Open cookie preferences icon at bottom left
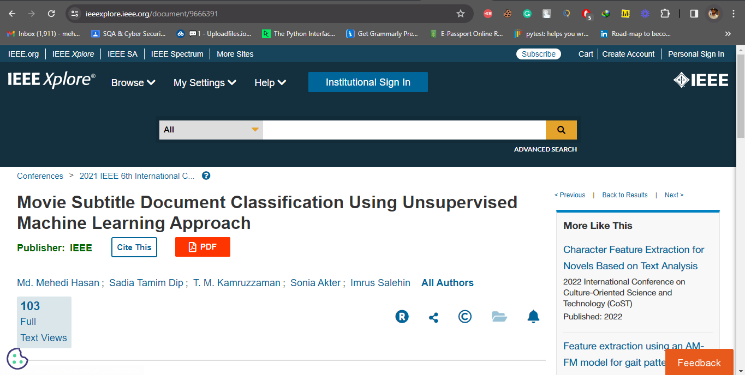 click(17, 359)
